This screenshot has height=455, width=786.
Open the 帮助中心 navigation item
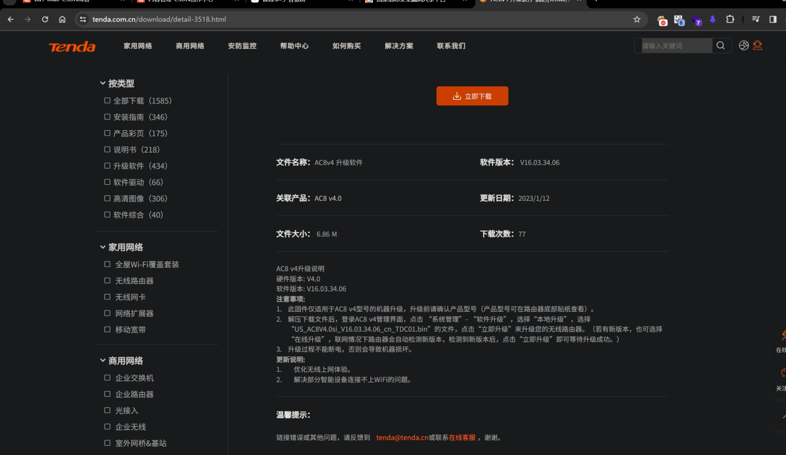pyautogui.click(x=294, y=46)
